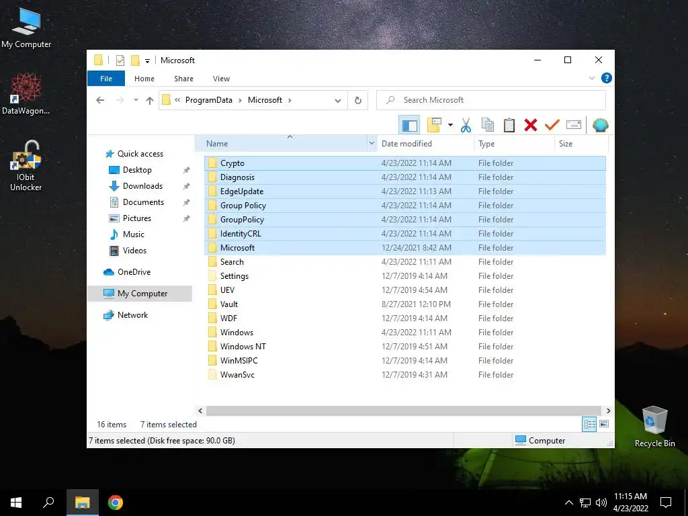The image size is (688, 516).
Task: Select the WwanSvc folder
Action: coord(405,375)
